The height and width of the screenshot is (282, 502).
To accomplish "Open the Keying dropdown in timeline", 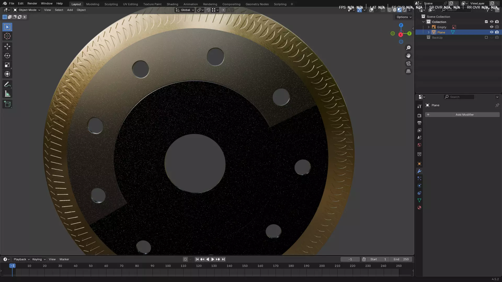I will [39, 259].
